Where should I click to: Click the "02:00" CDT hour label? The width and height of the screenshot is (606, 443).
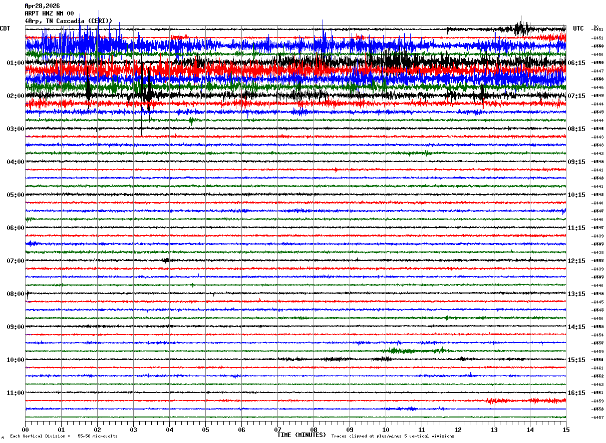16,96
